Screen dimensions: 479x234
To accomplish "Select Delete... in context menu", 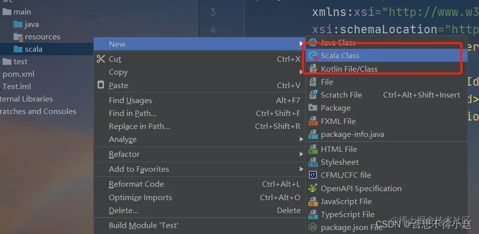I will pos(200,211).
